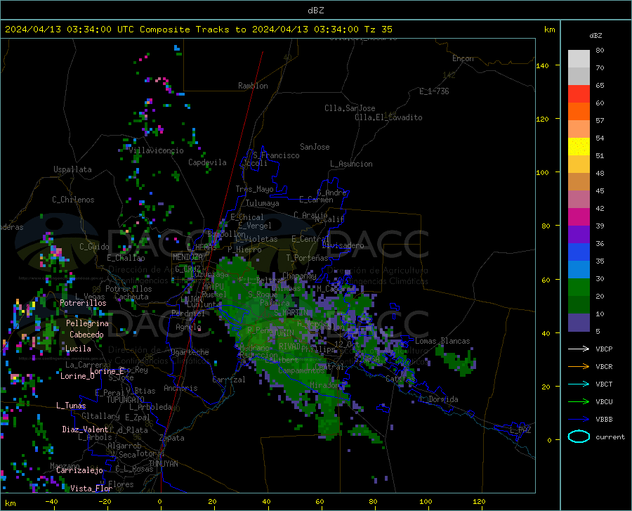
Task: Click the Vista_Flor pink label
Action: [x=91, y=489]
